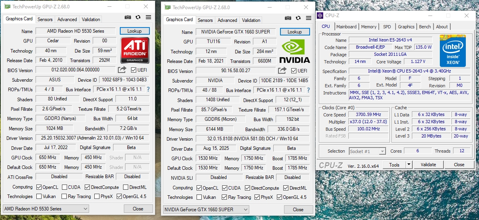Viewport: 479px width, 220px height.
Task: Open Graphics tab in CPU-Z
Action: (406, 27)
